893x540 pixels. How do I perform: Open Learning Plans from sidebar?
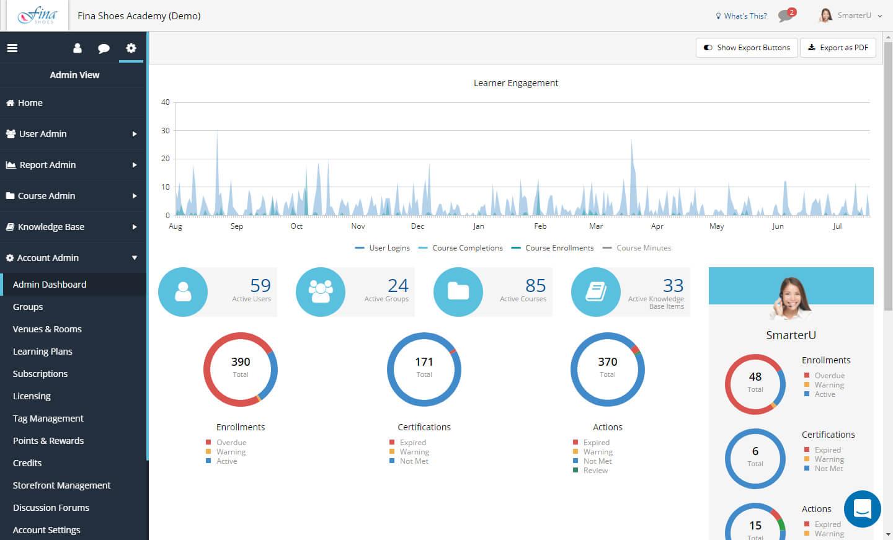pos(43,352)
